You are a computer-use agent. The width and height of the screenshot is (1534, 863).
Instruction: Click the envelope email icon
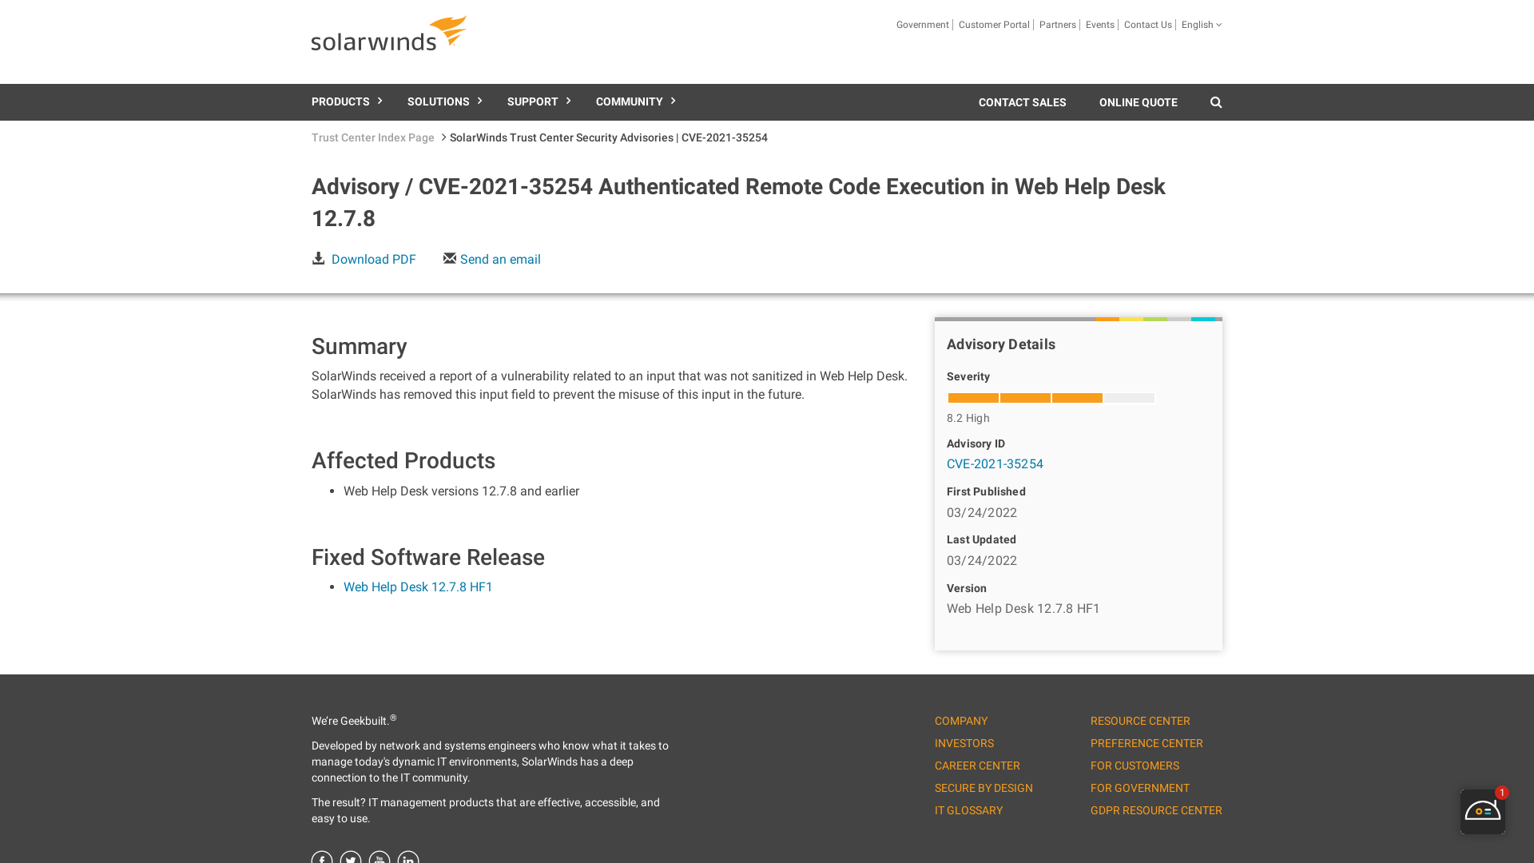pyautogui.click(x=450, y=258)
